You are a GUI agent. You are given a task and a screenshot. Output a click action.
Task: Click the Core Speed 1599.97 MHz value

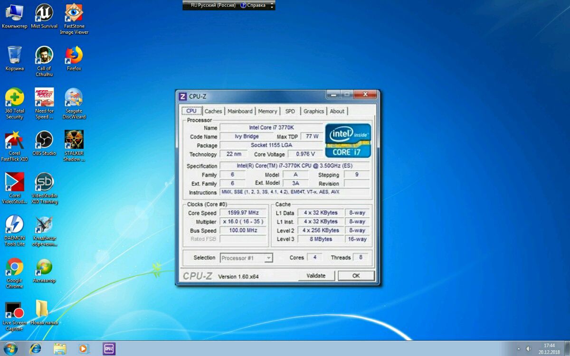(x=243, y=213)
